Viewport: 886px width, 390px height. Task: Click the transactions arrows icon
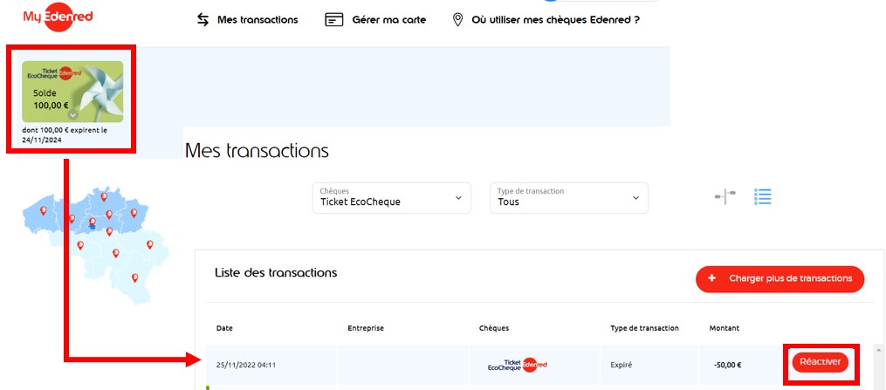tap(203, 20)
